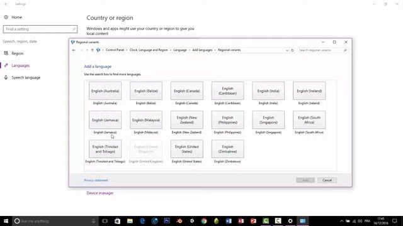Screen dimensions: 403x226
Task: Open the Device manager link in Settings
Action: click(100, 193)
